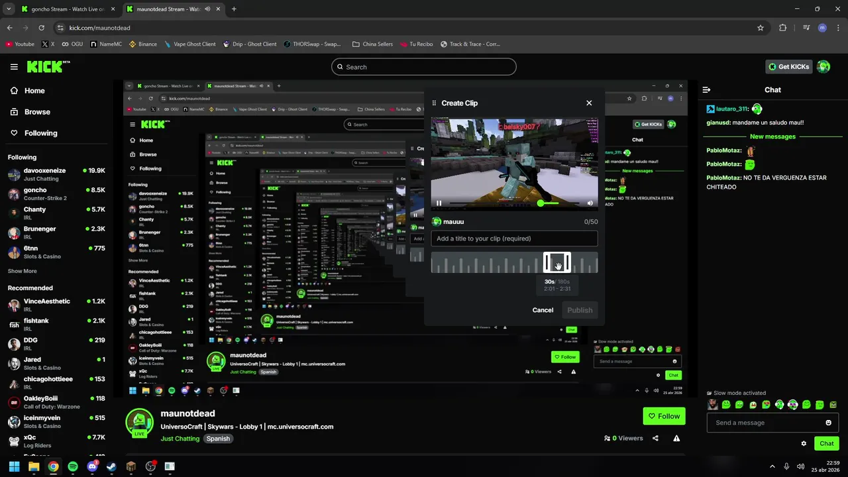This screenshot has height=477, width=848.
Task: Pause the clip preview playback
Action: (439, 203)
